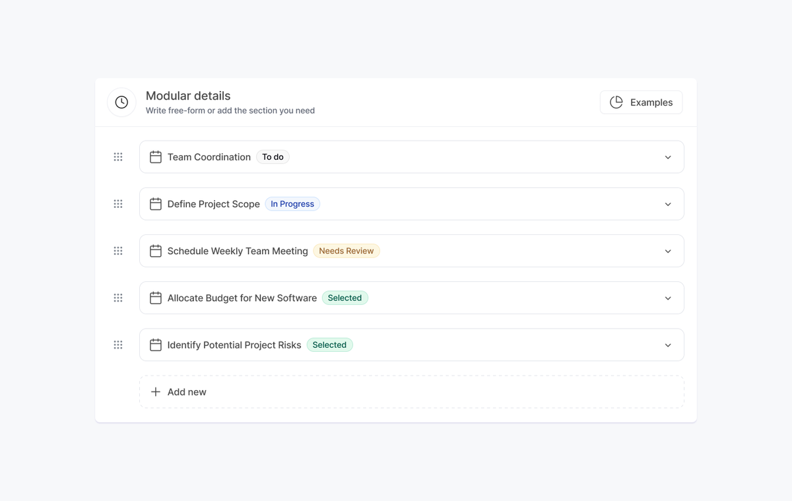
Task: Select the Define Project Scope title text
Action: [214, 204]
